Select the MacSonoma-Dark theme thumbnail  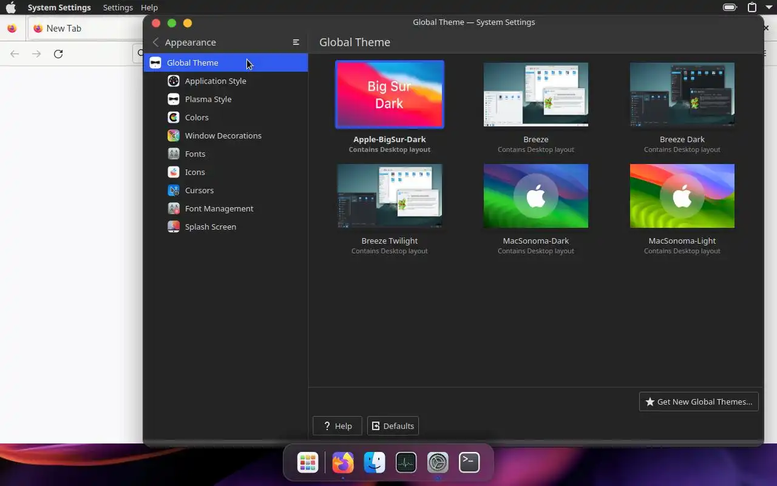536,196
